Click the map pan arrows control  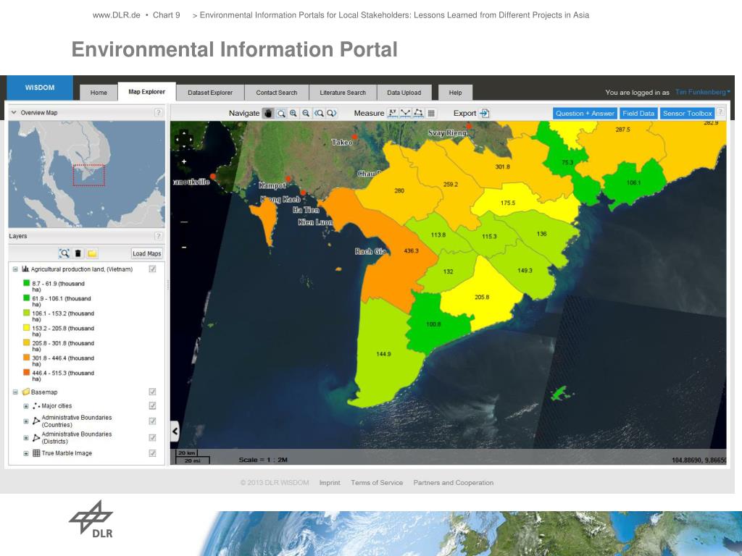click(x=184, y=140)
